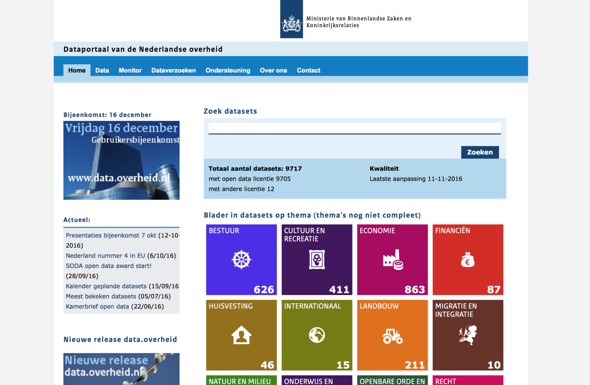Click the Netherlands map icon in Migratie tile
Screen dimensions: 590x385
pyautogui.click(x=468, y=335)
